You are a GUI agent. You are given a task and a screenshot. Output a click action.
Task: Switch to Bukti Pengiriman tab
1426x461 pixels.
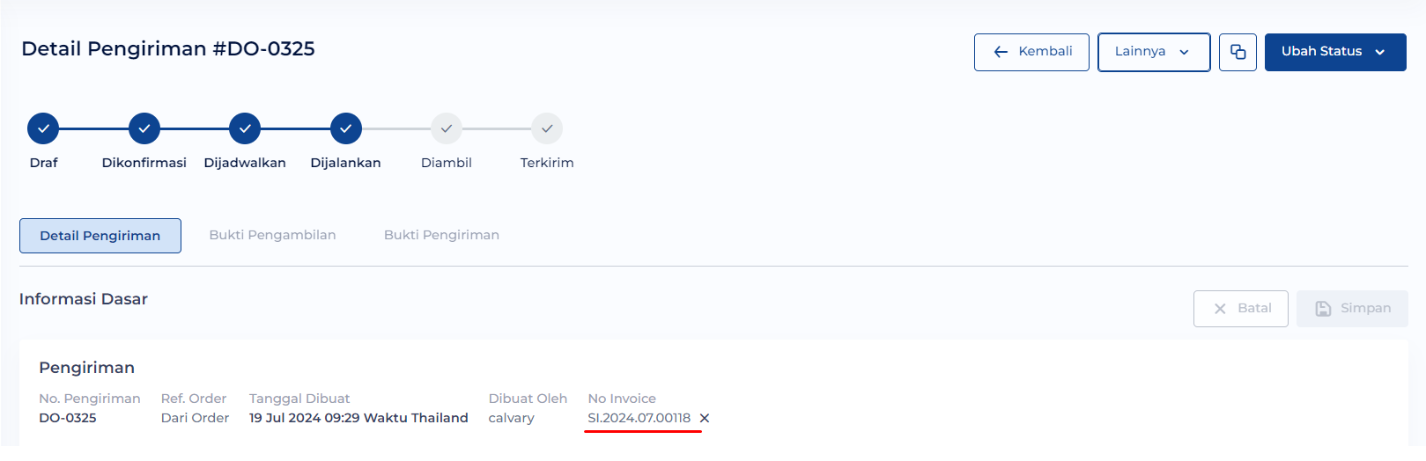click(441, 235)
